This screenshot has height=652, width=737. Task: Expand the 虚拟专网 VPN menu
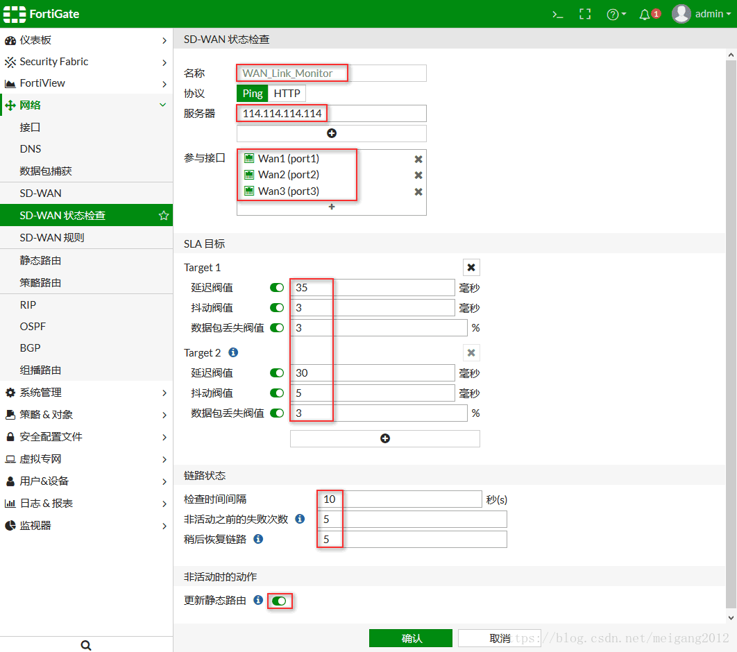pyautogui.click(x=87, y=459)
